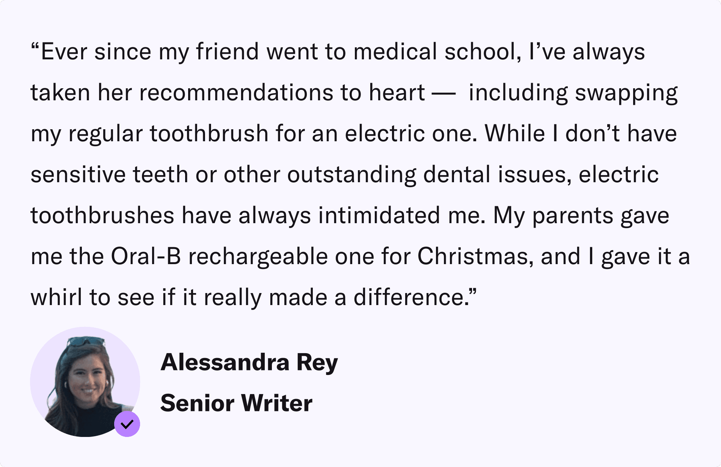
Task: Click the word Oral-B in the quote
Action: tap(146, 257)
